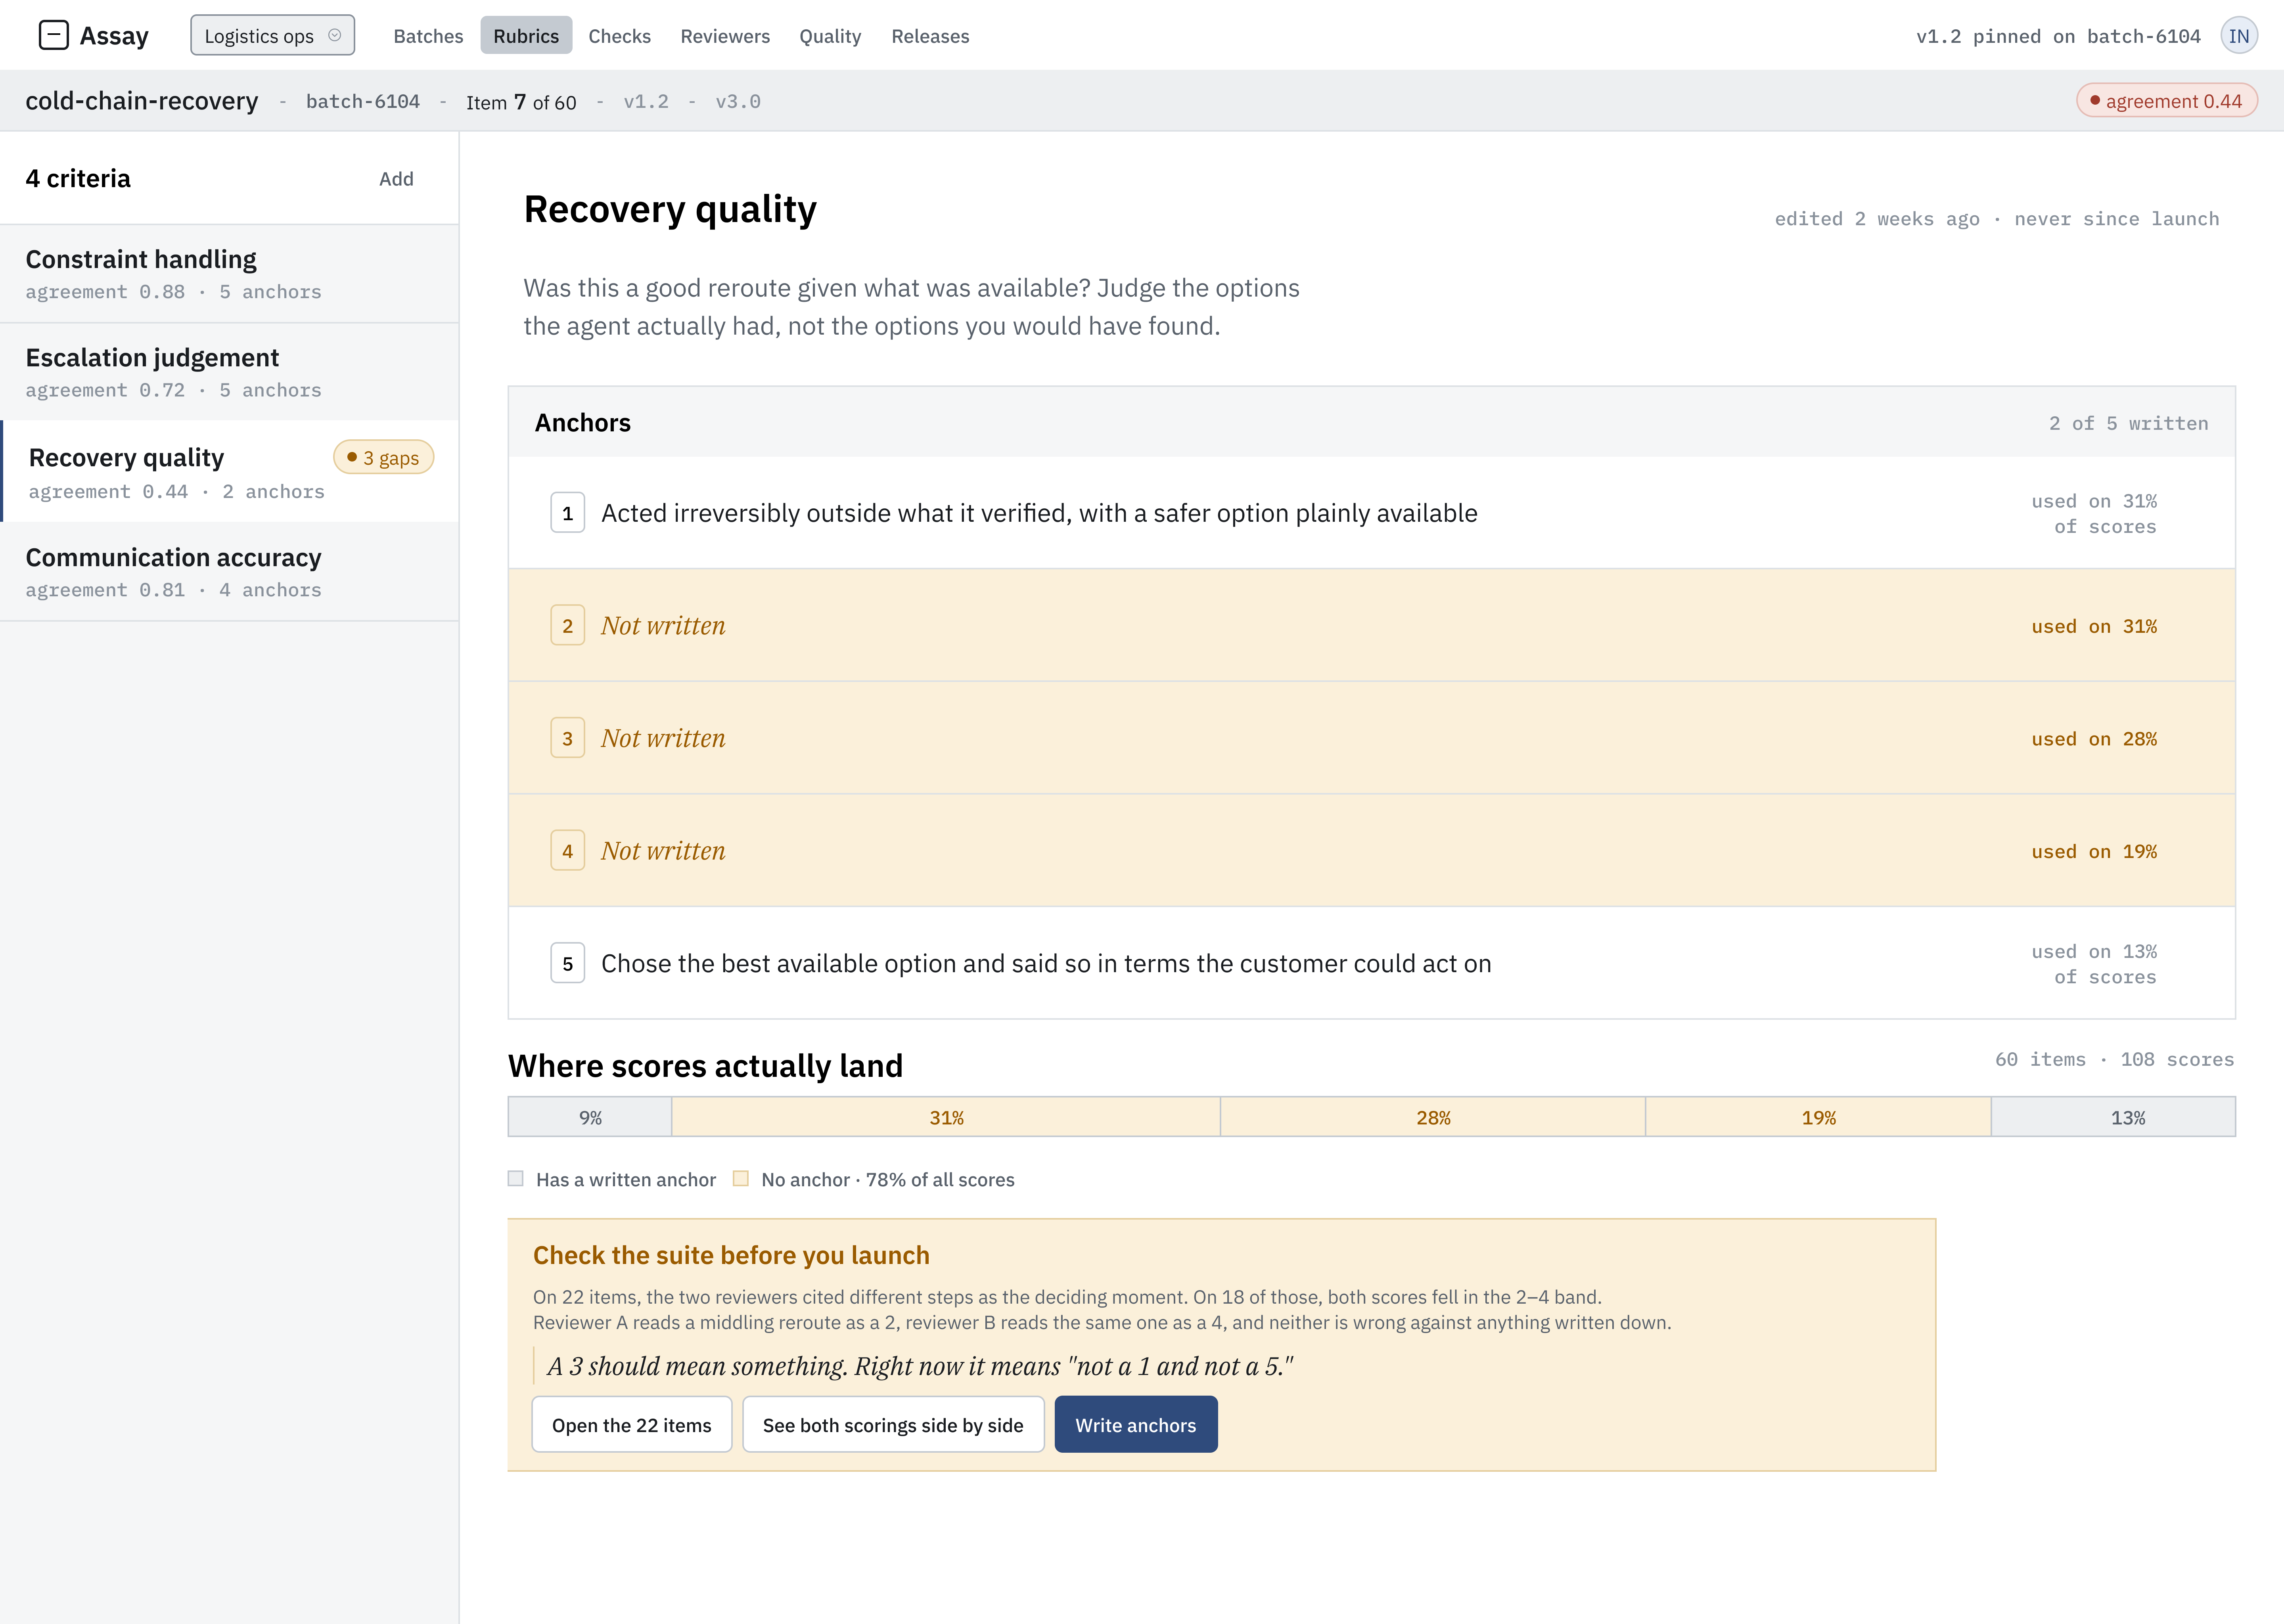
Task: Click the 31% score distribution segment
Action: click(x=946, y=1117)
